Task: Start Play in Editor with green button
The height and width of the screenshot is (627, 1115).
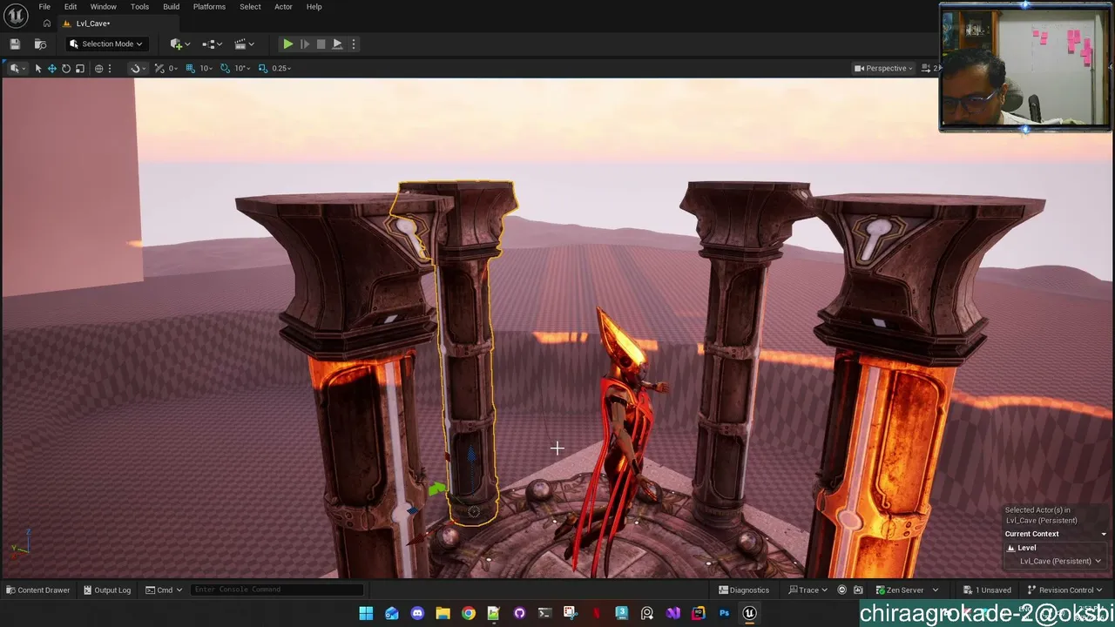Action: click(287, 44)
